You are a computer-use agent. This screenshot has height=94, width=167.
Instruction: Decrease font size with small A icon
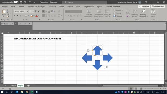point(38,11)
